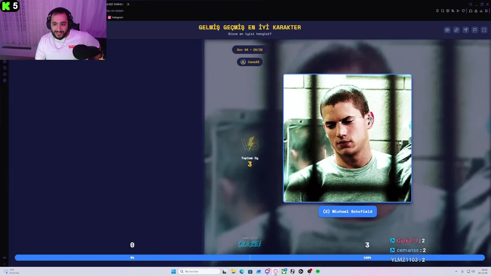
Task: Open the Xbox app from the taskbar
Action: tap(284, 271)
